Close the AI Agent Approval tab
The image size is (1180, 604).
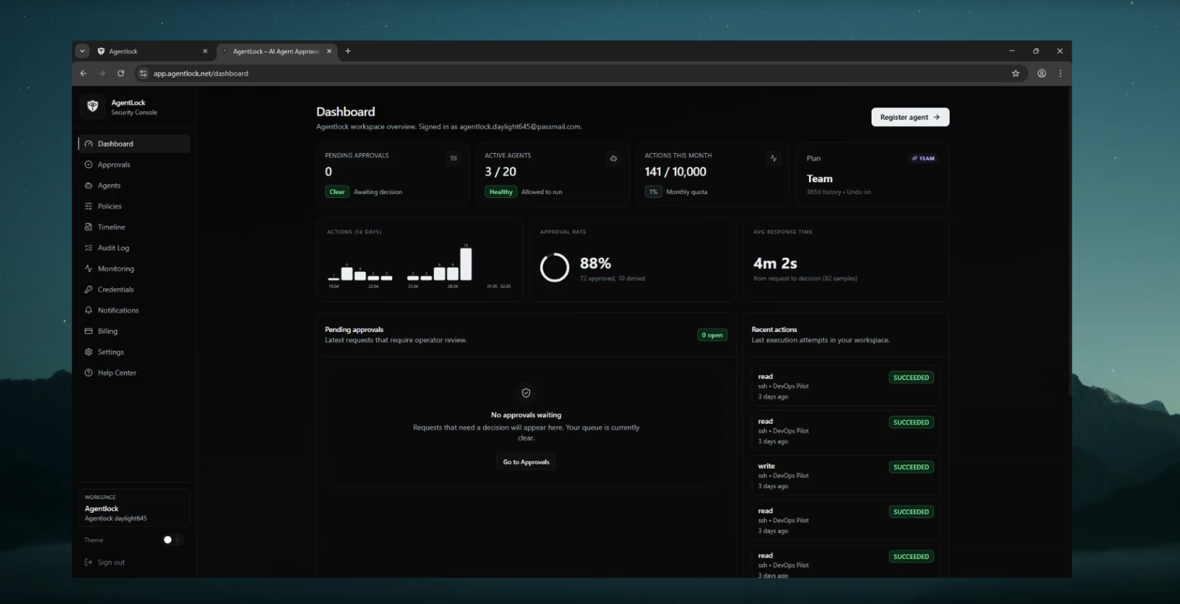click(330, 51)
